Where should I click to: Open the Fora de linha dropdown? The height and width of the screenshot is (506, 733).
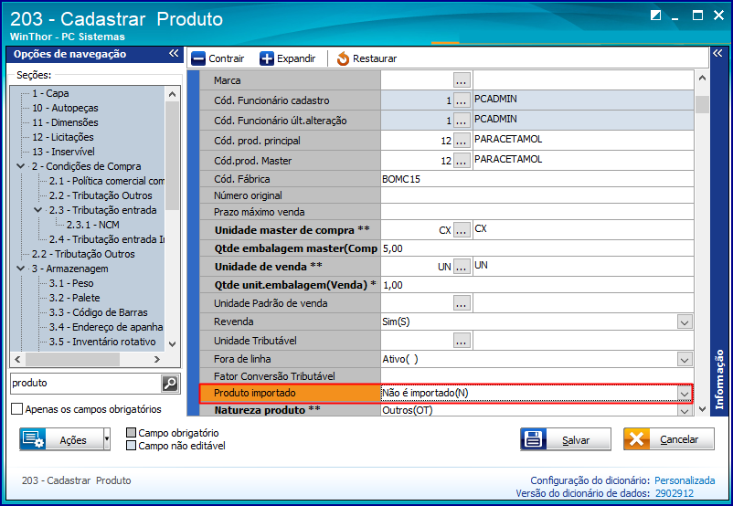685,359
